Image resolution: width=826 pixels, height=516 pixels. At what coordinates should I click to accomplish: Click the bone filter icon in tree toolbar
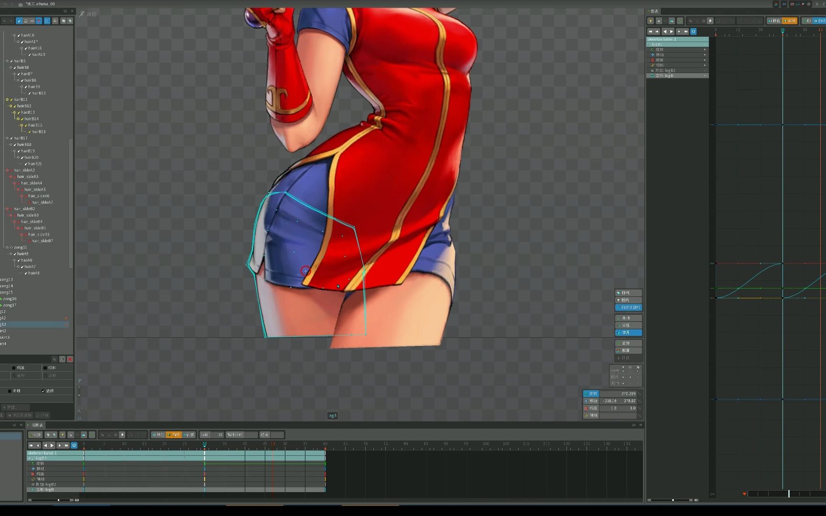click(19, 21)
